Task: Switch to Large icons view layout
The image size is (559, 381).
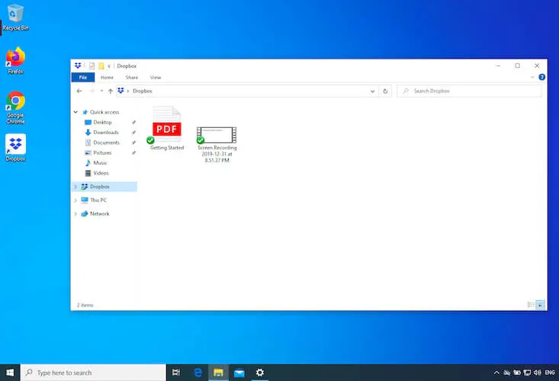Action: coord(540,305)
